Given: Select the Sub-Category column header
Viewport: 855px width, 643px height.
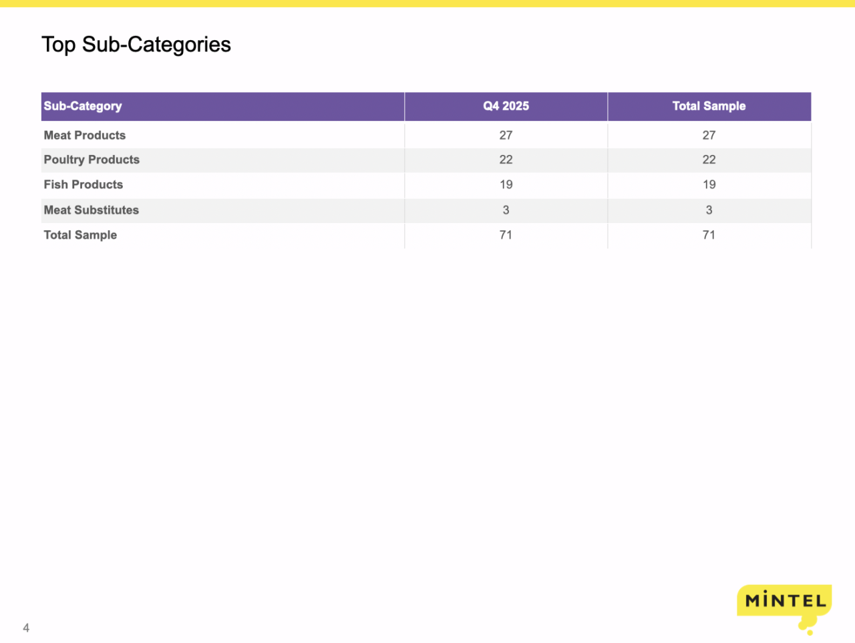Looking at the screenshot, I should click(83, 106).
